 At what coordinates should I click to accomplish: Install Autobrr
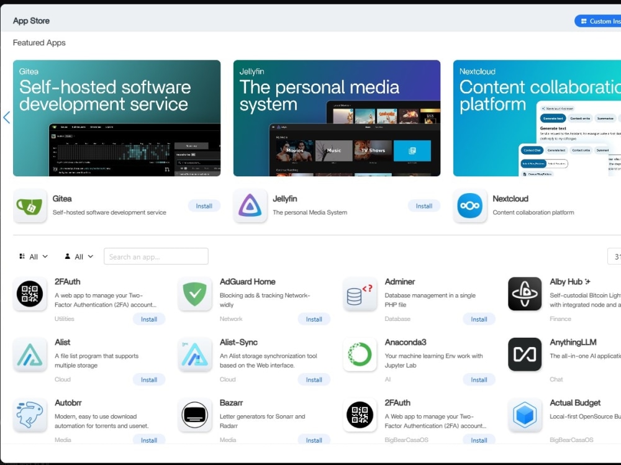[x=149, y=440]
